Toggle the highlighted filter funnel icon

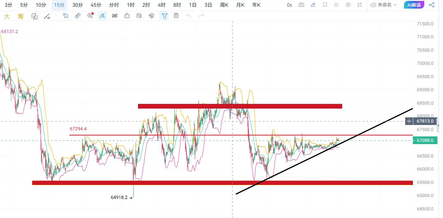[164, 16]
